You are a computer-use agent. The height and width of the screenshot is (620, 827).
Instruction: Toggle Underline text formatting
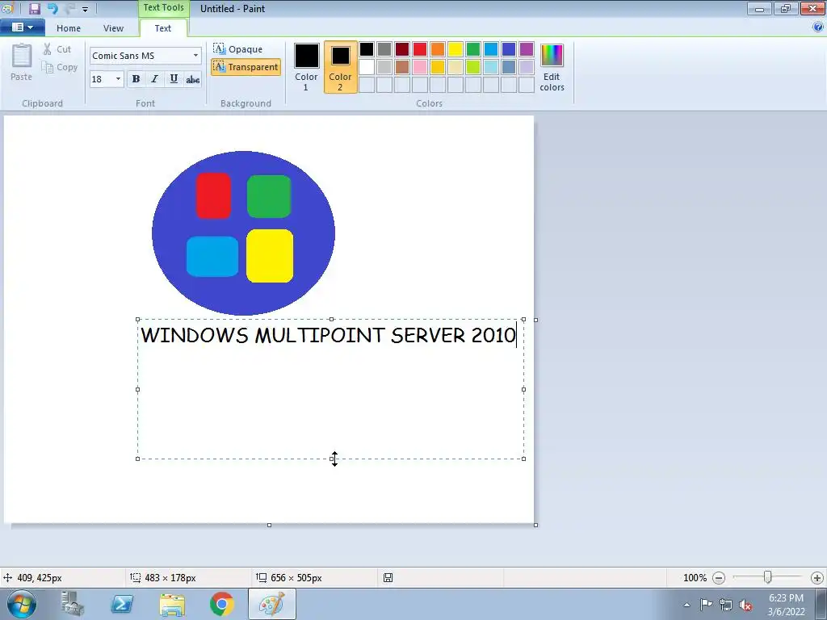[x=174, y=79]
